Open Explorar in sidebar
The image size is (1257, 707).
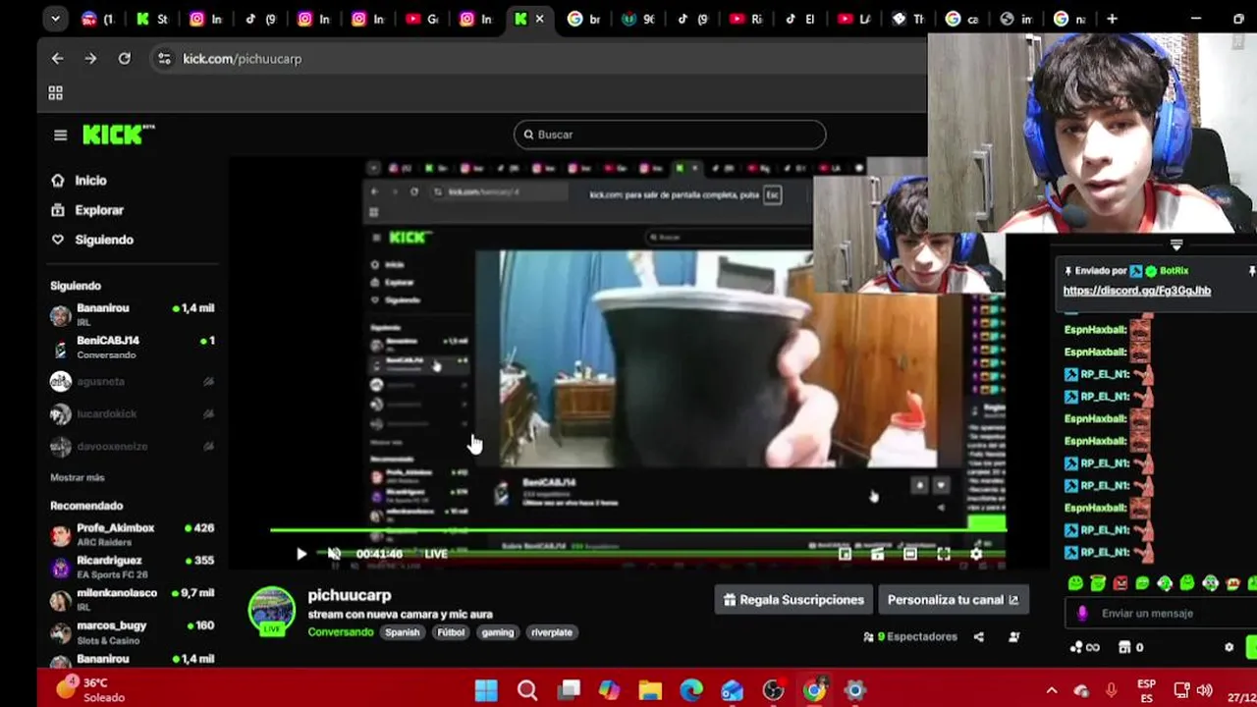pos(87,210)
